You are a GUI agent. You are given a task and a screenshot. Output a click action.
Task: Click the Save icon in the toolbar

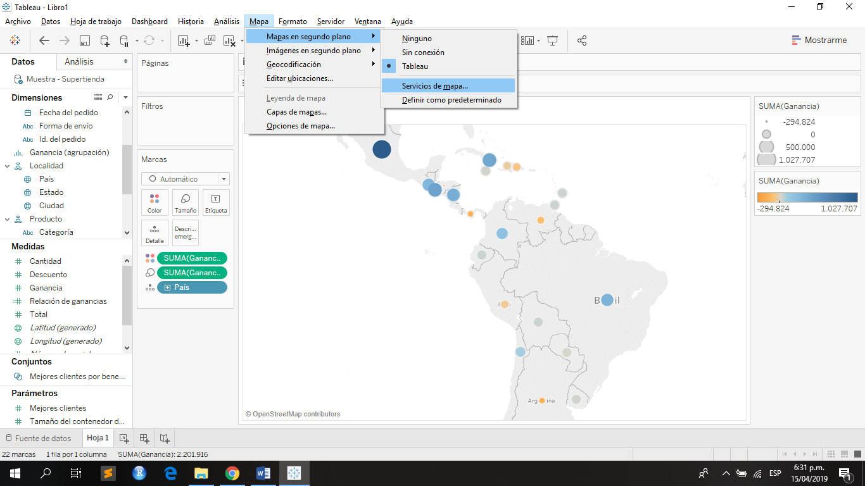(x=84, y=40)
